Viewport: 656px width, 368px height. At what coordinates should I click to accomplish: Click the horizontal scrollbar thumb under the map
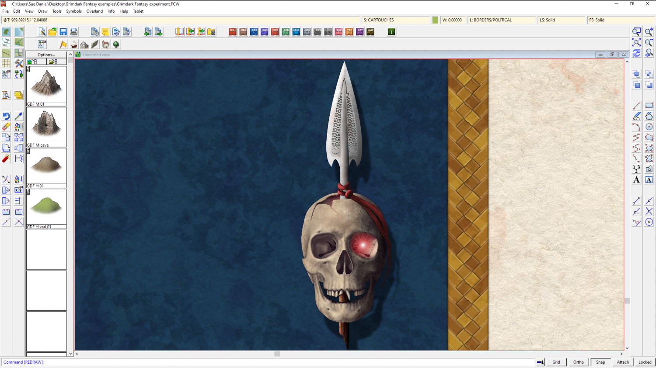[x=277, y=354]
